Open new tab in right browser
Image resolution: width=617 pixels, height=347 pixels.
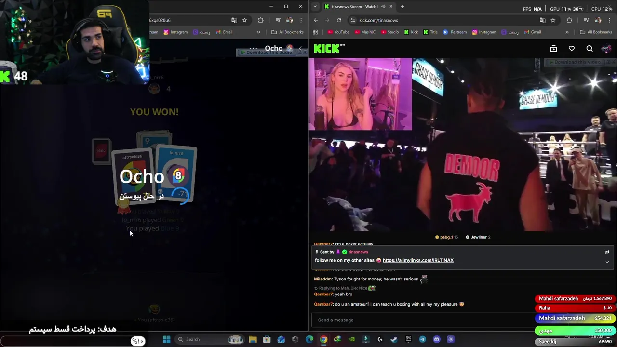point(402,7)
